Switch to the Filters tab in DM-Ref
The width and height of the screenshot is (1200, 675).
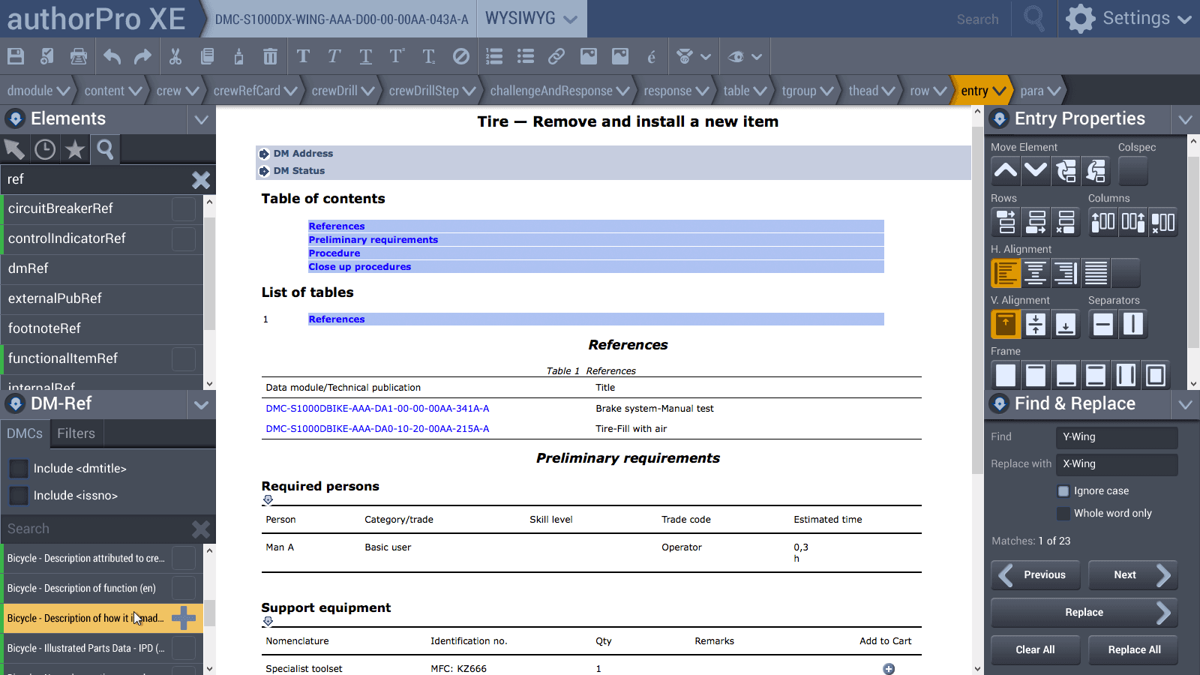(x=76, y=433)
